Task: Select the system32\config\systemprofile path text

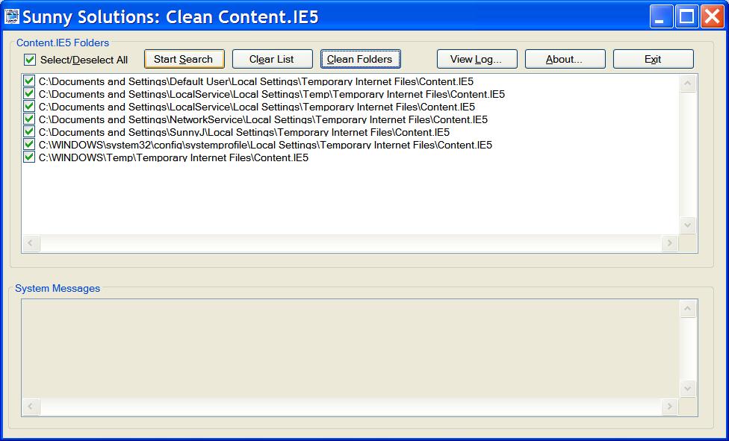Action: pos(265,145)
